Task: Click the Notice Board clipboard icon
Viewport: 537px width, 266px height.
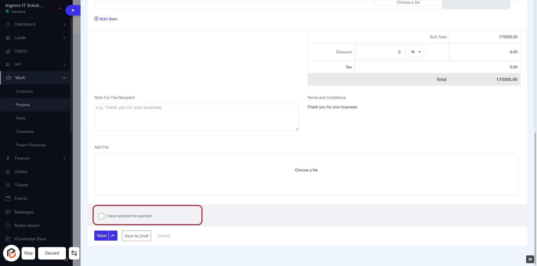Action: pos(8,226)
